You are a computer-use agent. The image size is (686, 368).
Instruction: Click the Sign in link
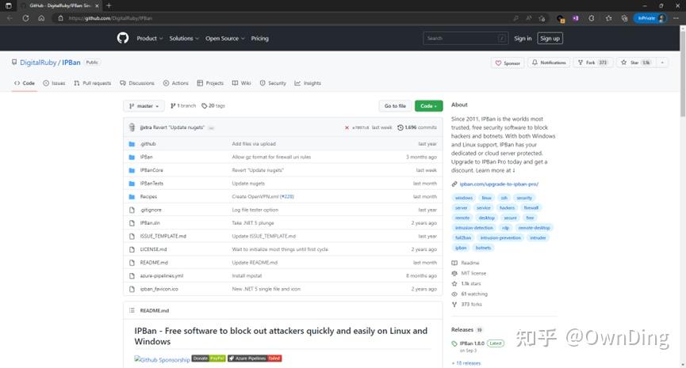point(523,39)
